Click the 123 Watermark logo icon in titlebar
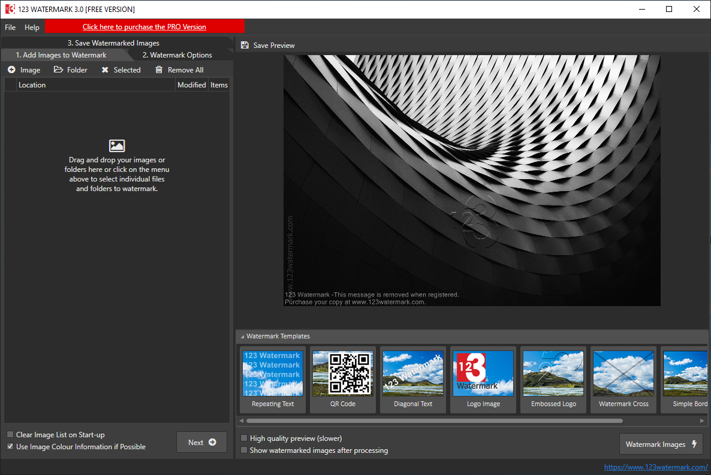This screenshot has height=475, width=711. click(x=10, y=8)
